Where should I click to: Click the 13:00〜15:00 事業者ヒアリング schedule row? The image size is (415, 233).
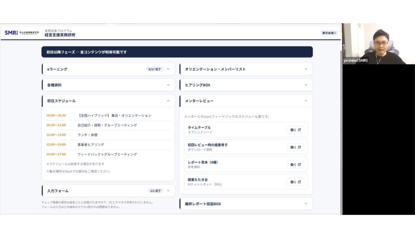pos(108,144)
